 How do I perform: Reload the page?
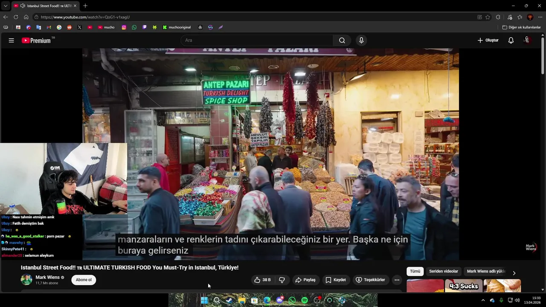coord(16,17)
